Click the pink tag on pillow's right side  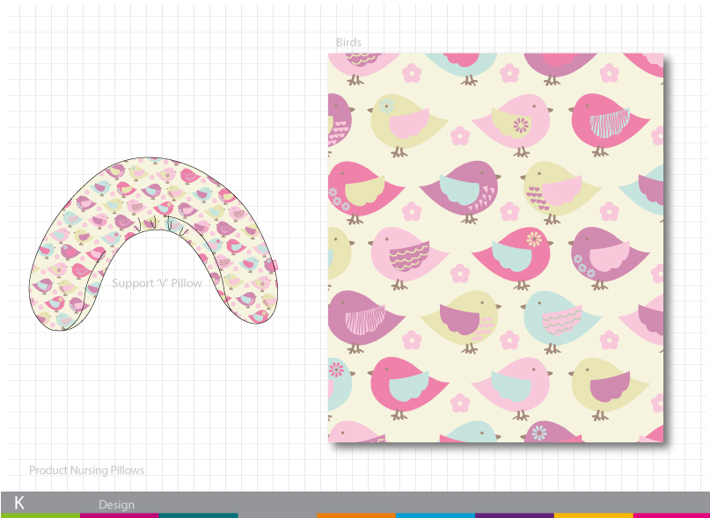pos(273,266)
